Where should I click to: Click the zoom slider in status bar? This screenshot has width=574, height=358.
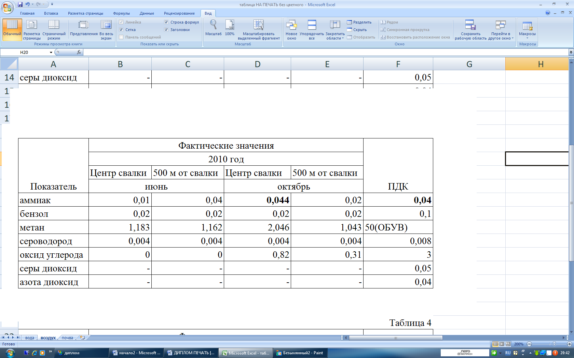pos(554,344)
